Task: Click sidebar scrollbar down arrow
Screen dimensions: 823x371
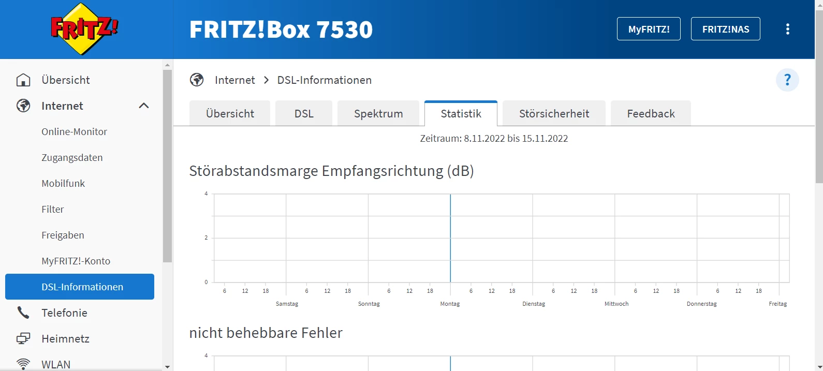Action: click(167, 366)
